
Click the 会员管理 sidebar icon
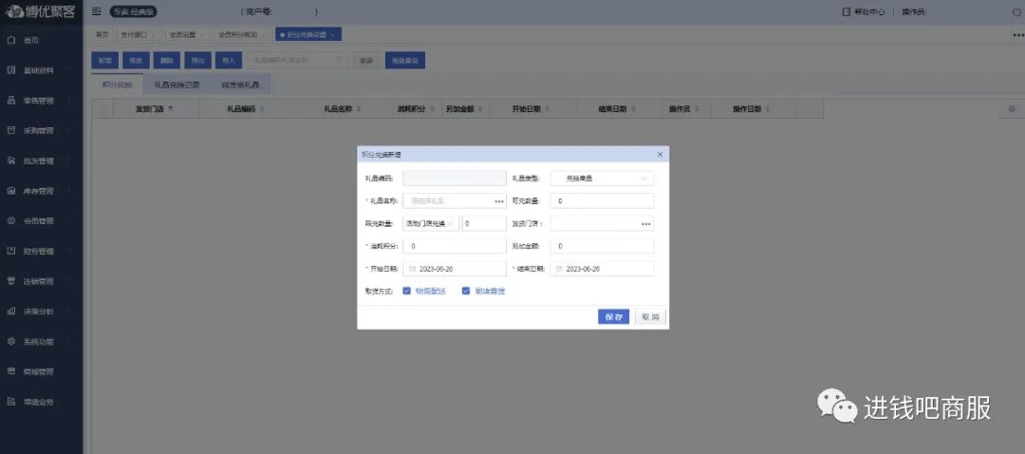(11, 221)
